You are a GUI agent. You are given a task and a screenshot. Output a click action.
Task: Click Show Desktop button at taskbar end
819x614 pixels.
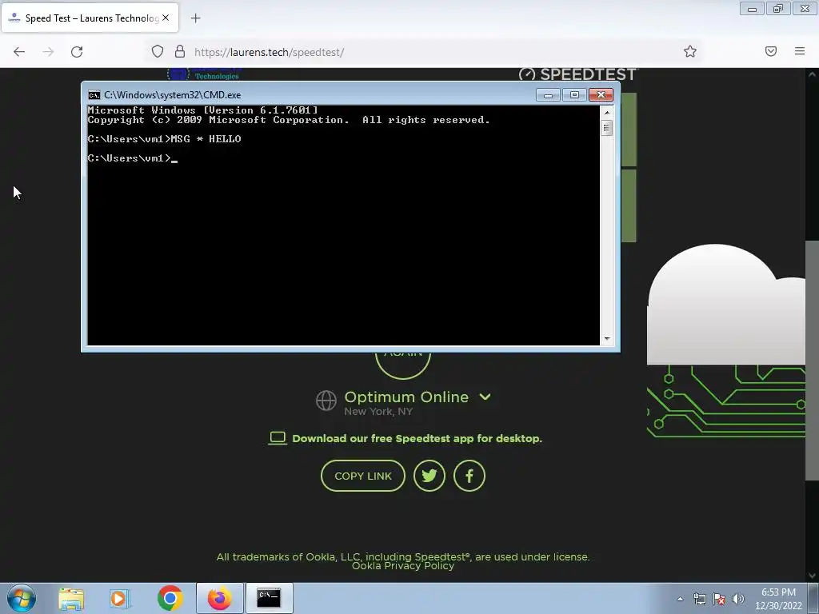(813, 598)
